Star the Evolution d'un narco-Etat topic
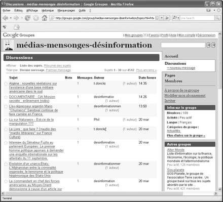The height and width of the screenshot is (202, 223). [6, 164]
